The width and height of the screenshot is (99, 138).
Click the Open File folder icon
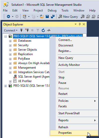pyautogui.click(x=42, y=16)
